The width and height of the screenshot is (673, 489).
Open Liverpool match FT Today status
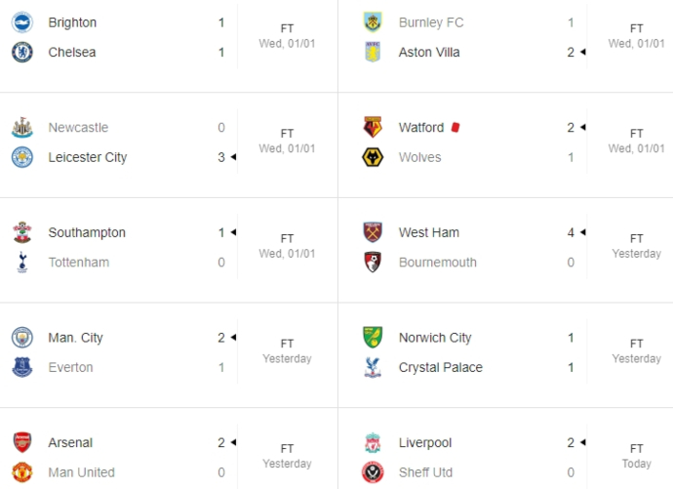coord(637,457)
